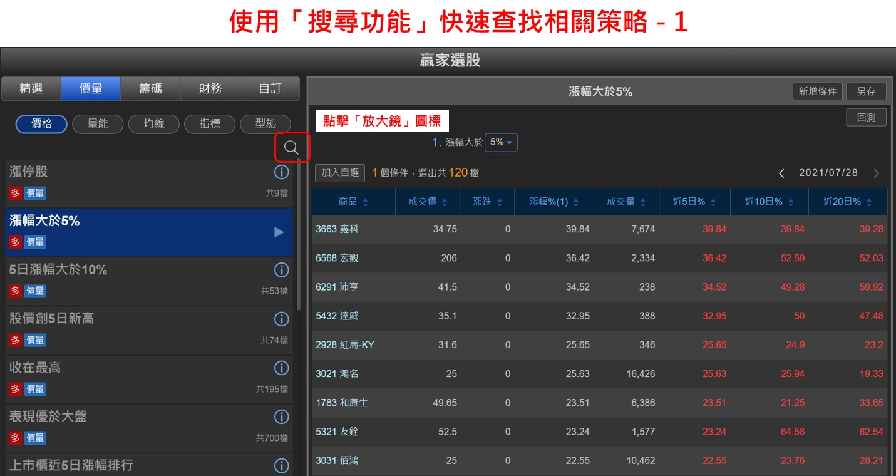Click the magnifying glass search icon
This screenshot has height=476, width=896.
pos(291,148)
